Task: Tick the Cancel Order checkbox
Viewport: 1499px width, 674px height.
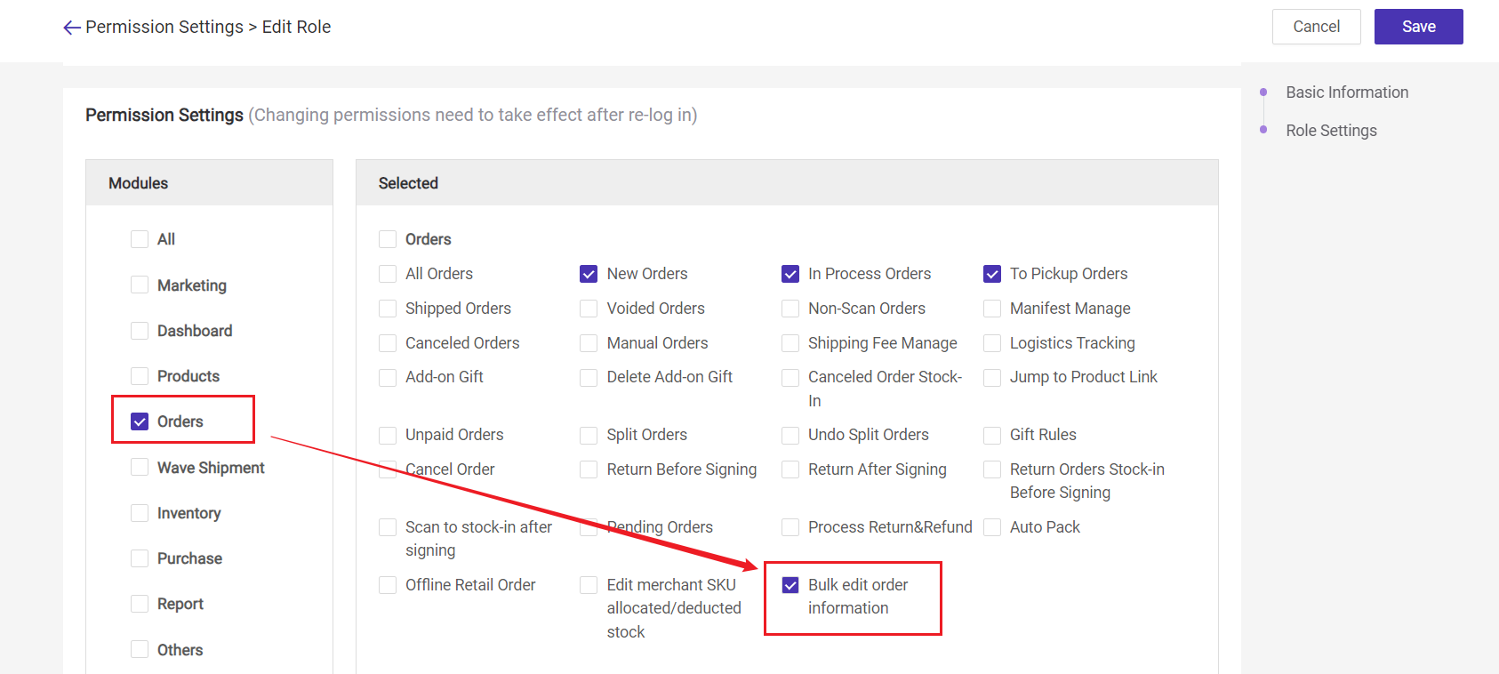Action: coord(388,469)
